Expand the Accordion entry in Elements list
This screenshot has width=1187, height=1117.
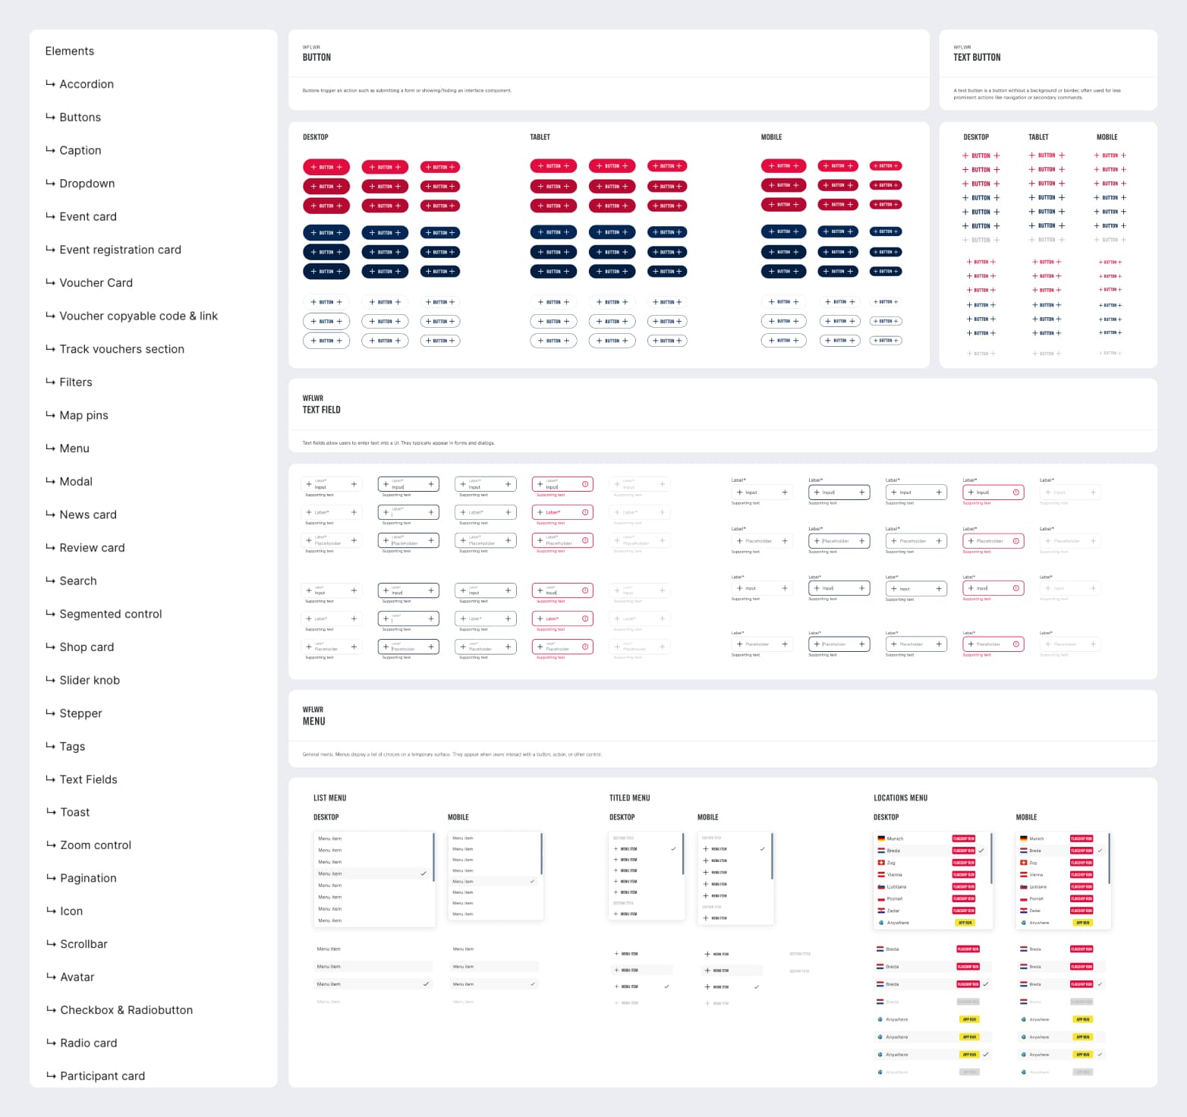pyautogui.click(x=87, y=84)
